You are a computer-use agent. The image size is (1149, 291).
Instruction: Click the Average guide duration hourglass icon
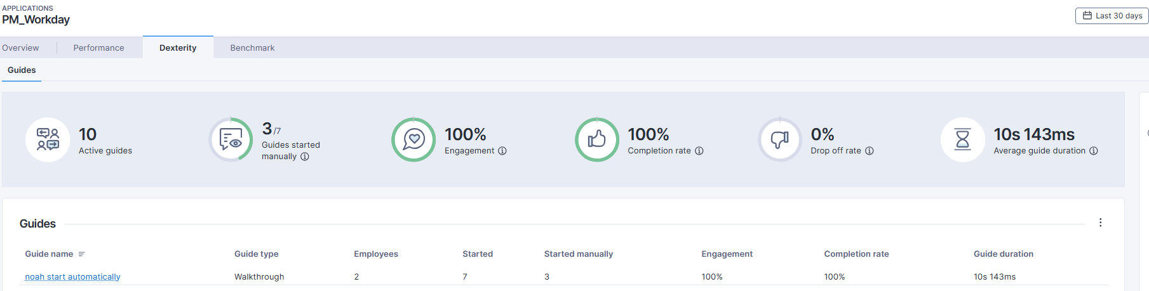[962, 139]
